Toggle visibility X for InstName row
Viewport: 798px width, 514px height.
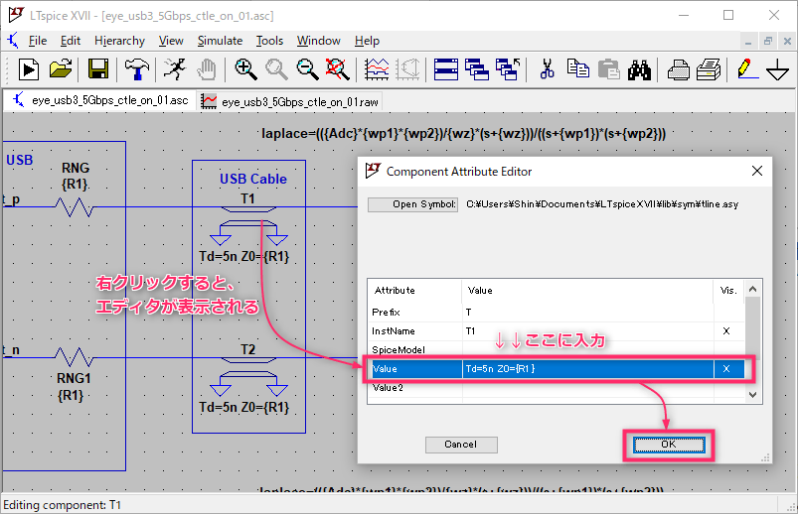click(726, 331)
